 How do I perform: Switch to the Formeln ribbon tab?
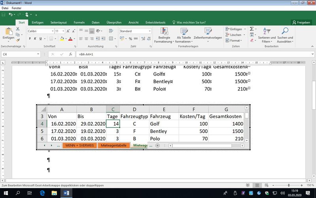tap(79, 22)
